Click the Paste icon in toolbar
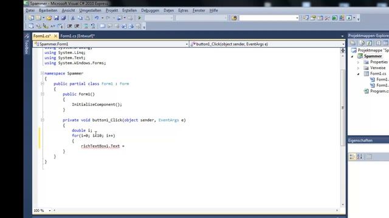 (x=88, y=18)
